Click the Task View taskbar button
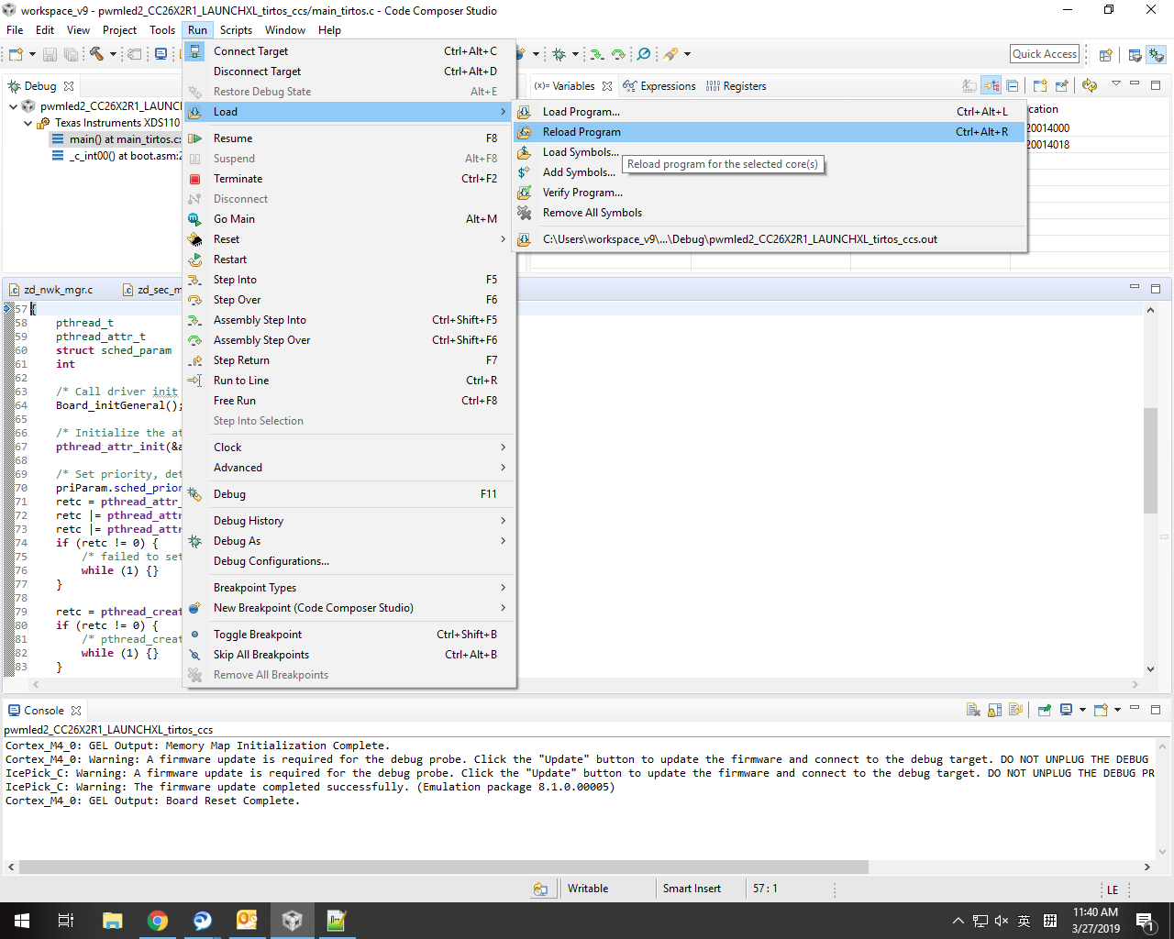The height and width of the screenshot is (939, 1174). pos(66,921)
